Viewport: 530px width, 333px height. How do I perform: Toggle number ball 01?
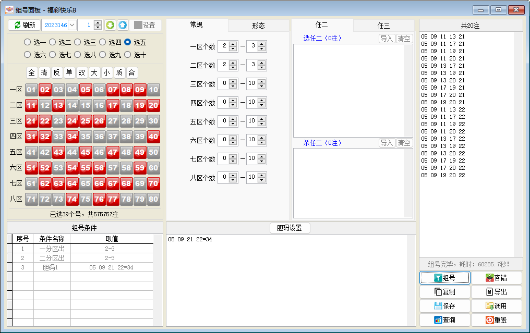tap(31, 90)
